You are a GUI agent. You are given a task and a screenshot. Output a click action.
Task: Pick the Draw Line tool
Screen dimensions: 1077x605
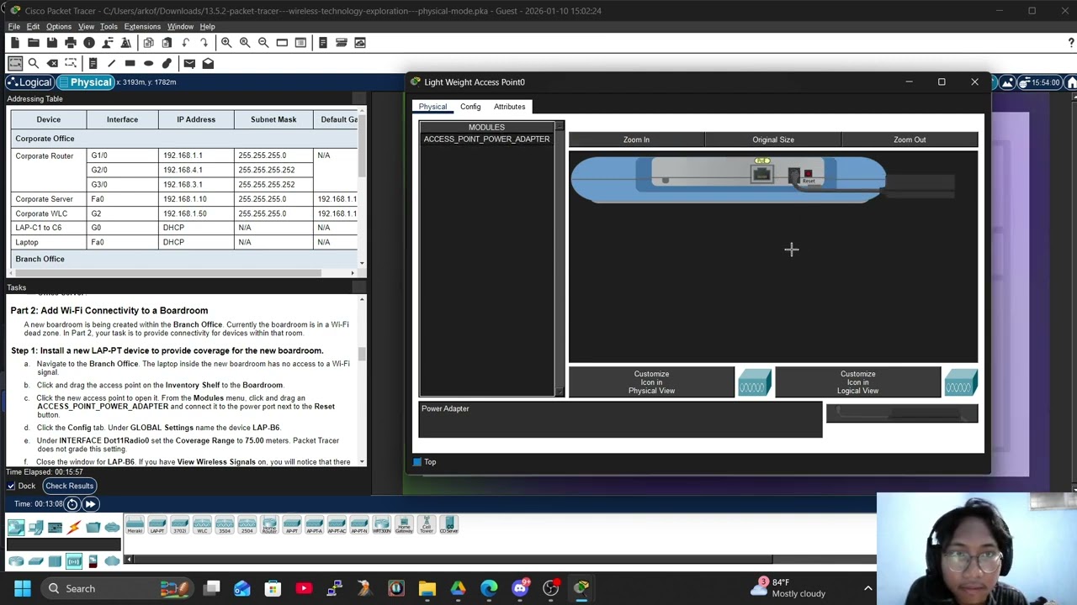111,63
